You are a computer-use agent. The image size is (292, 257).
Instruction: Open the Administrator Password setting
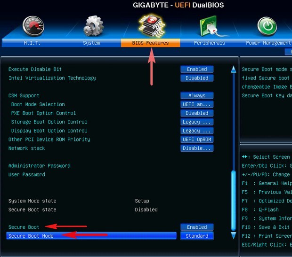pyautogui.click(x=39, y=166)
